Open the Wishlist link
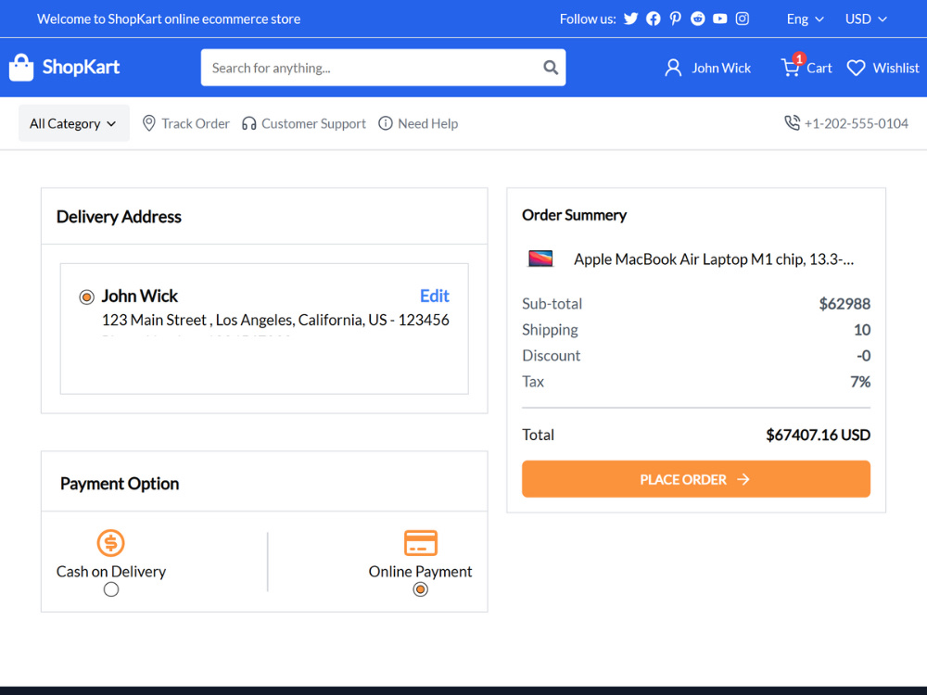The width and height of the screenshot is (927, 695). 895,68
